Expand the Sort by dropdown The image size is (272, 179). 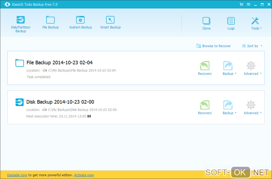(x=252, y=46)
